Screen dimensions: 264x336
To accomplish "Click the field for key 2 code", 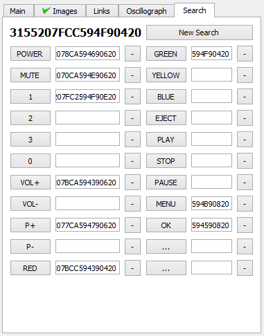I will (87, 118).
